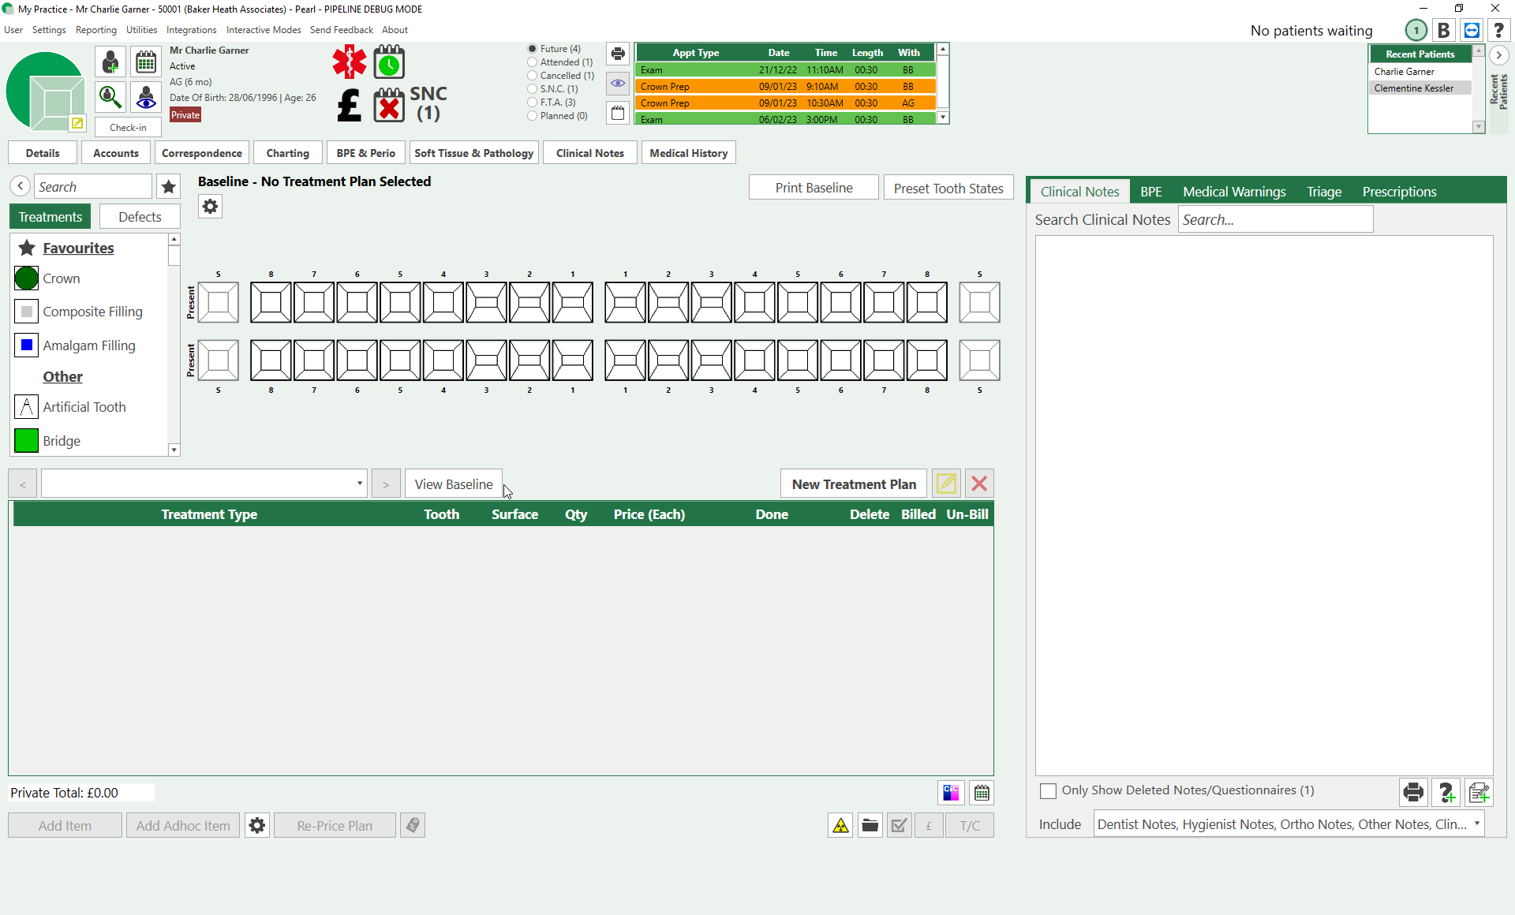This screenshot has height=915, width=1515.
Task: Click the favourites star icon near Search
Action: [168, 187]
